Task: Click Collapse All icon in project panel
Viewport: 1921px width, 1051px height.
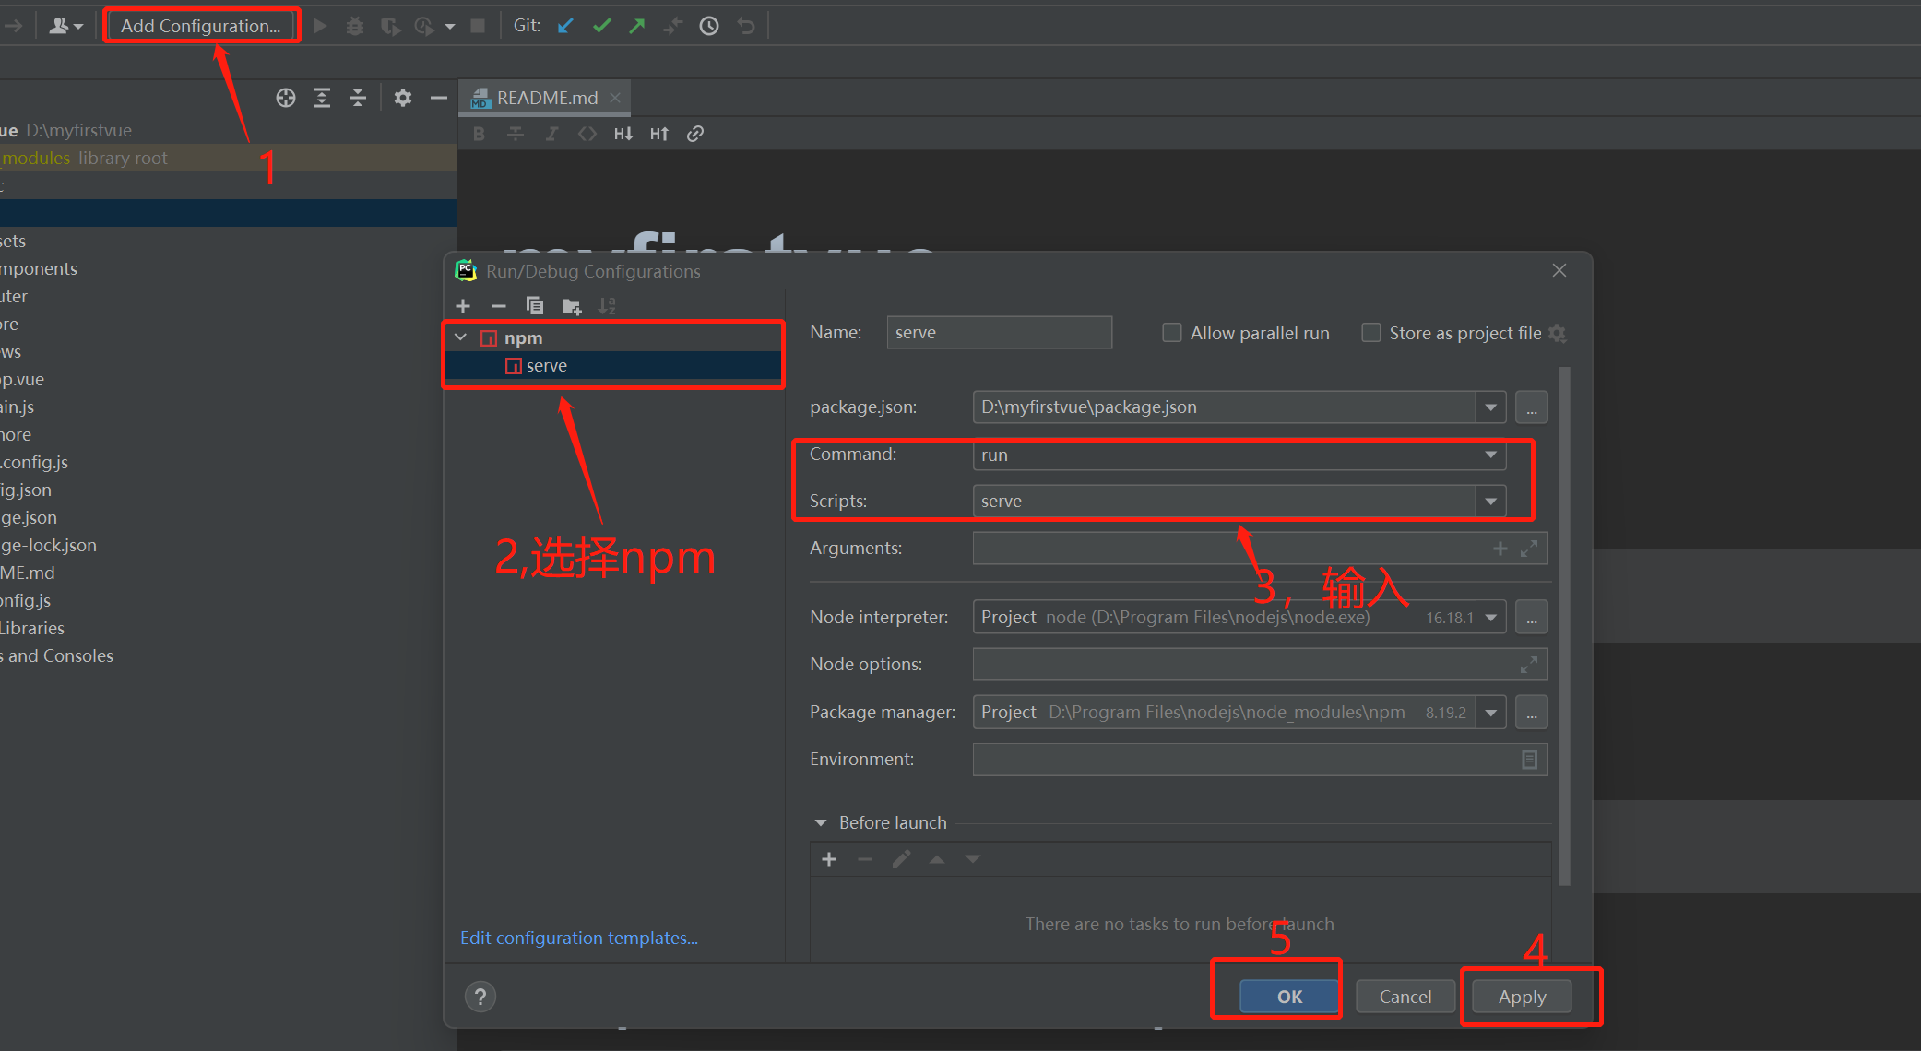Action: 358,98
